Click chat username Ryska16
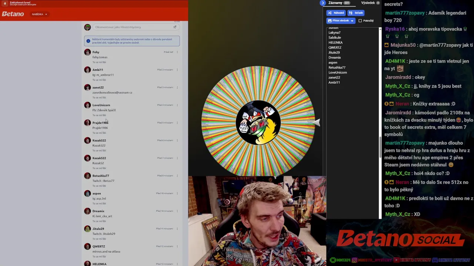 (395, 29)
